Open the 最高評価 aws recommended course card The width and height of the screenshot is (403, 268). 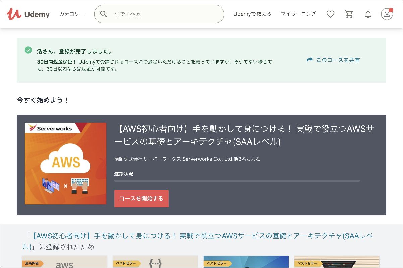pos(64,262)
